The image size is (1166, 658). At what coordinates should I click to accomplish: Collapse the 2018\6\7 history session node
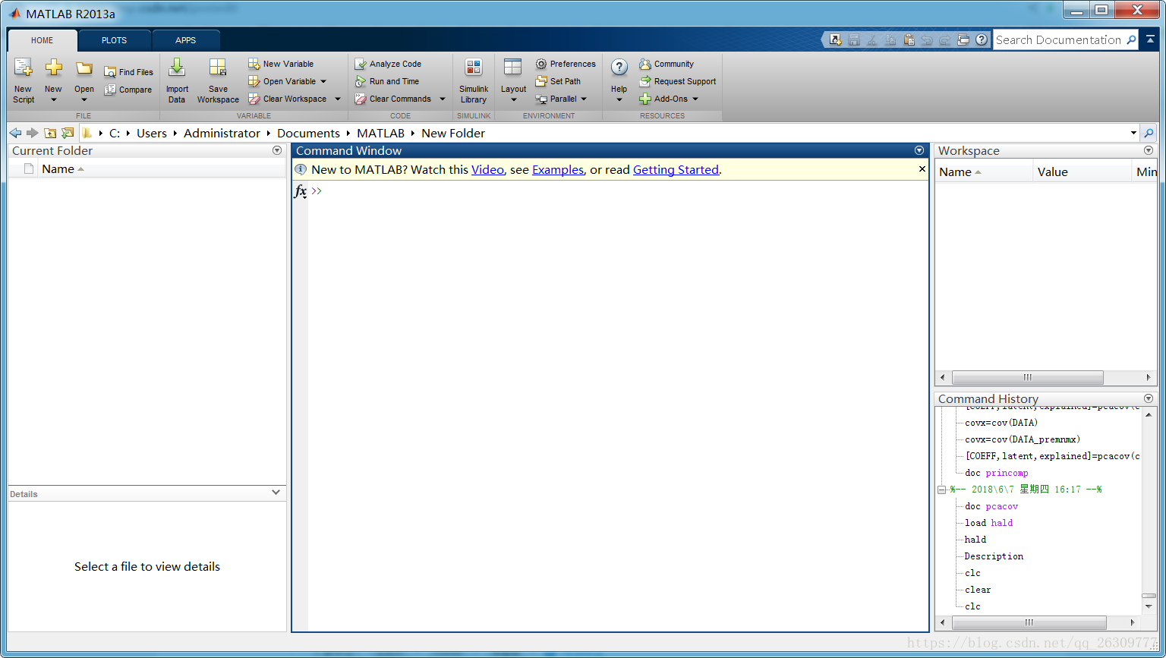(941, 490)
